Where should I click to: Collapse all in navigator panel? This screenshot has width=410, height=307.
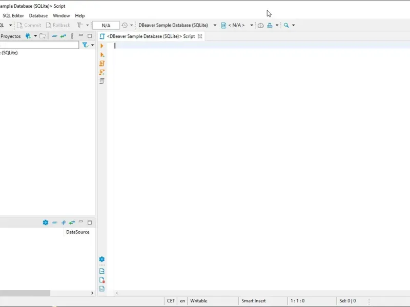point(54,36)
